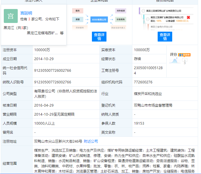201x174 pixels.
Task: Open the 附近公司 nearby companies link
Action: (x=91, y=141)
